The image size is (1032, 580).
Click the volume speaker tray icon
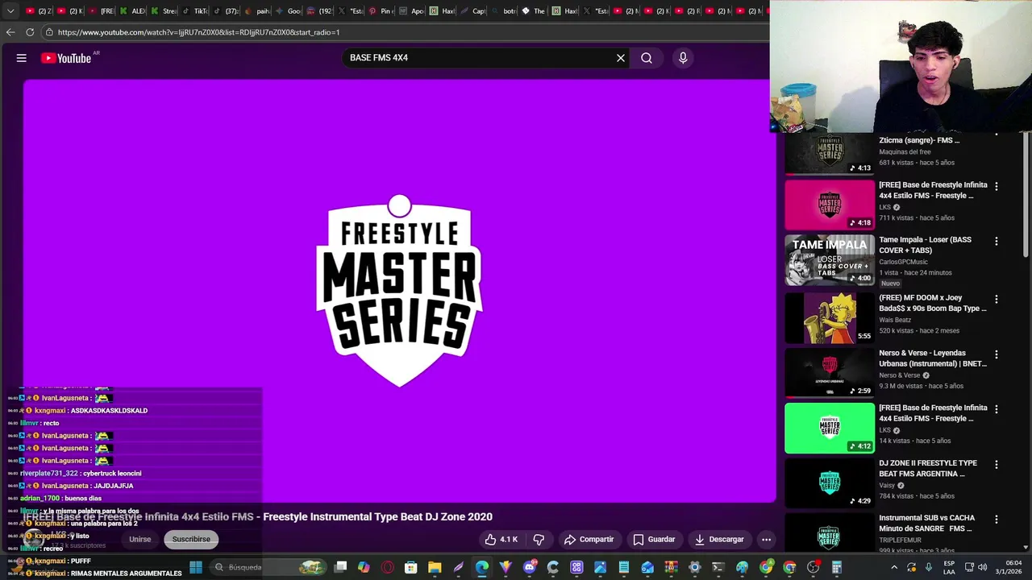point(982,567)
